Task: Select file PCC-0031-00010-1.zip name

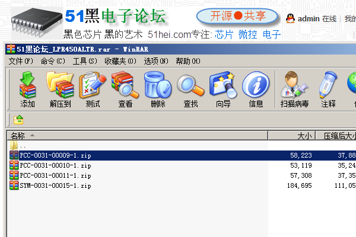Action: [55, 165]
